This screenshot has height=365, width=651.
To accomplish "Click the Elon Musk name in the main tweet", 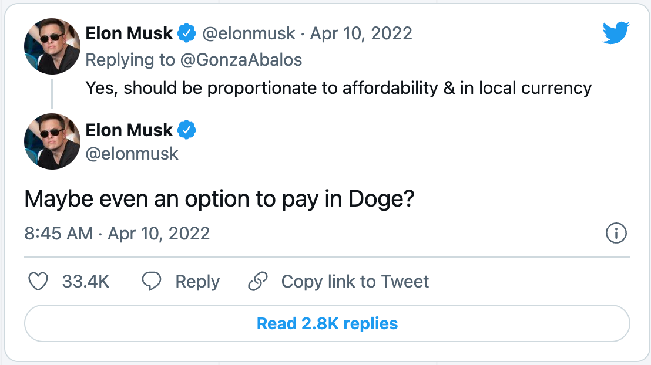I will [x=129, y=130].
